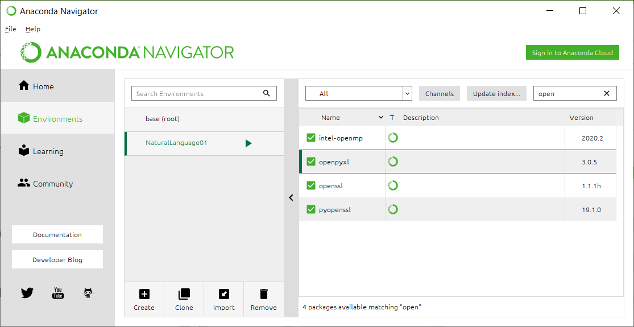This screenshot has width=634, height=327.
Task: Open the YouTube icon link
Action: click(58, 293)
